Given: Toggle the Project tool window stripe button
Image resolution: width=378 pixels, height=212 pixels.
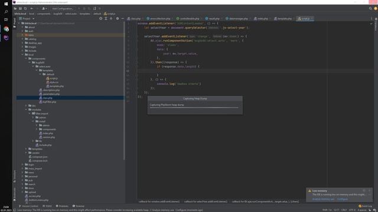Looking at the screenshot, I should click(14, 22).
